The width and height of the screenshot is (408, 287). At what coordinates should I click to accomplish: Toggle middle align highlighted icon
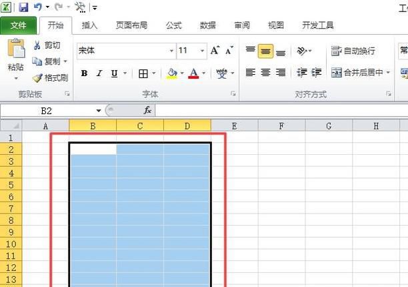point(265,51)
